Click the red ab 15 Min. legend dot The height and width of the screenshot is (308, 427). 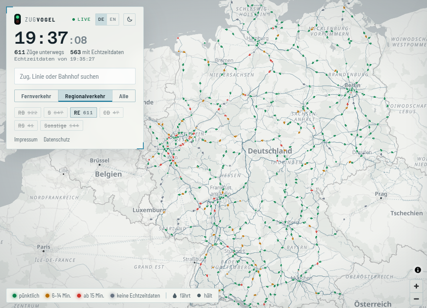click(x=79, y=295)
